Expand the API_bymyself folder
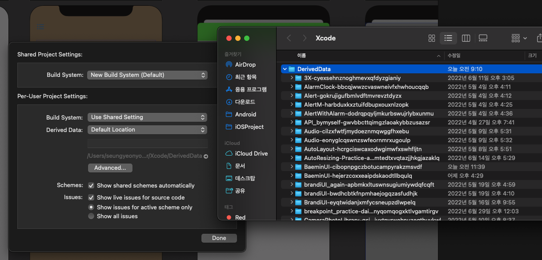This screenshot has width=542, height=260. (292, 123)
